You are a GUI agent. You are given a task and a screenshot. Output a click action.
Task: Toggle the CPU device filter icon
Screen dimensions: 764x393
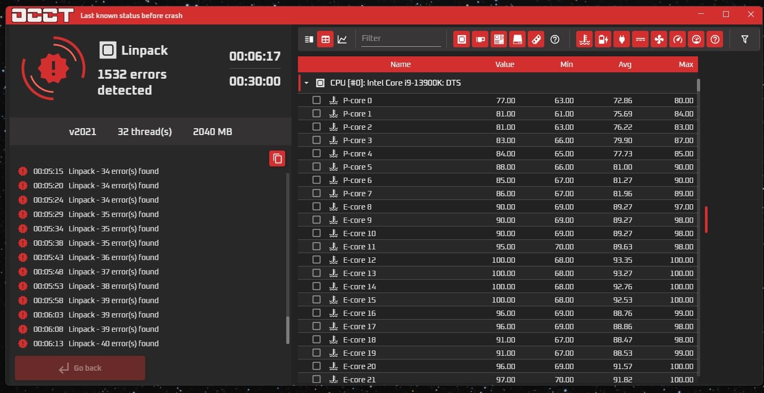coord(462,39)
